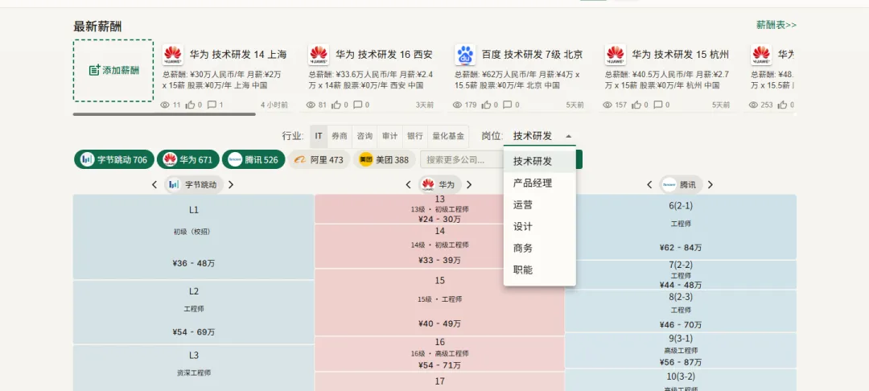Click the Baidu logo on the 百度 技术研发 7级 北京 card

coord(465,54)
